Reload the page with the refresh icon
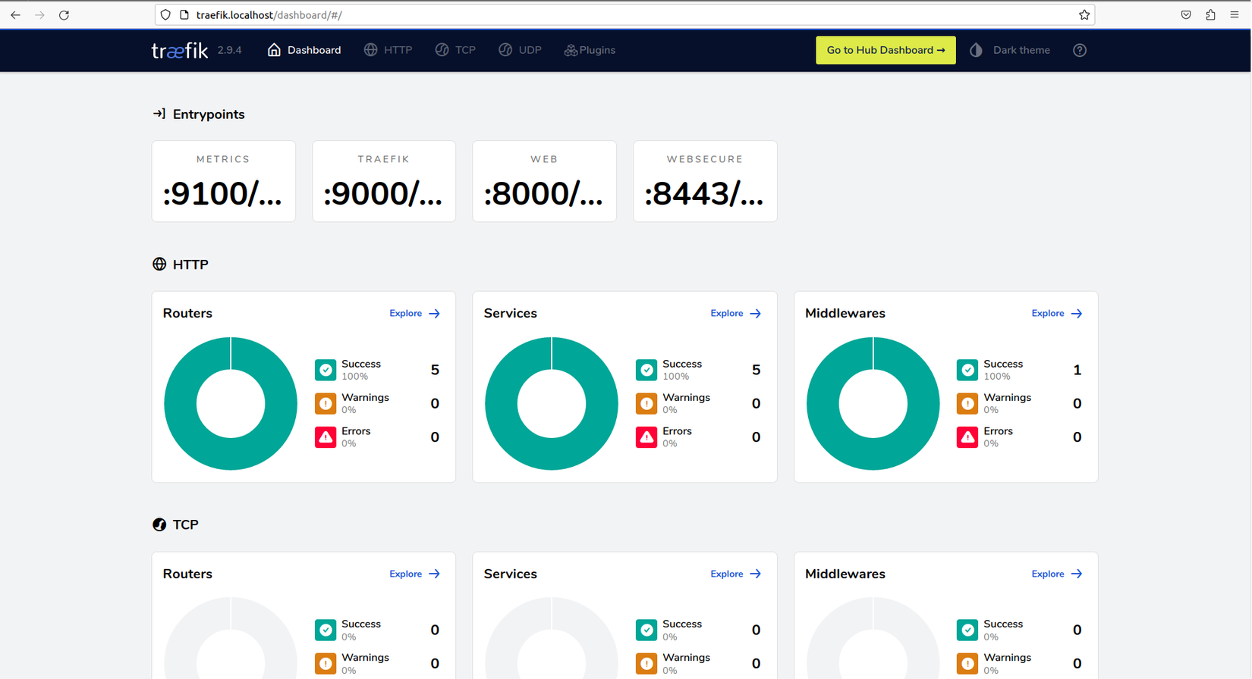The height and width of the screenshot is (679, 1252). 64,15
